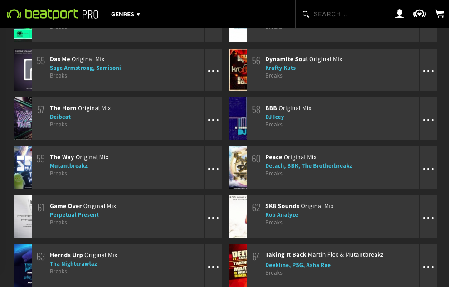The height and width of the screenshot is (287, 449).
Task: Visit artist Mutantbreakz under The Way
Action: [x=69, y=165]
